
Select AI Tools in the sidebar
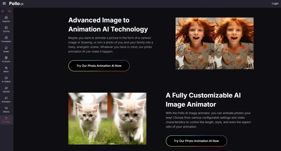(7, 120)
